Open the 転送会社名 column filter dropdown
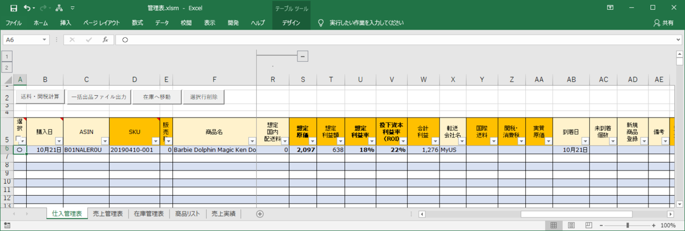The height and width of the screenshot is (231, 685). (x=462, y=141)
